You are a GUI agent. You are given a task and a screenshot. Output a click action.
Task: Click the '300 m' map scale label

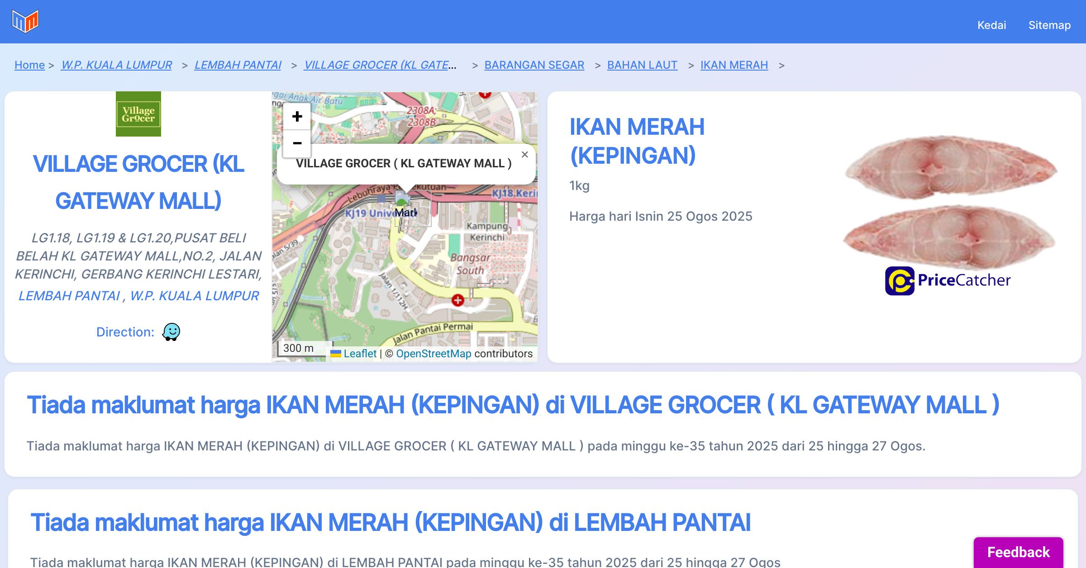[298, 348]
